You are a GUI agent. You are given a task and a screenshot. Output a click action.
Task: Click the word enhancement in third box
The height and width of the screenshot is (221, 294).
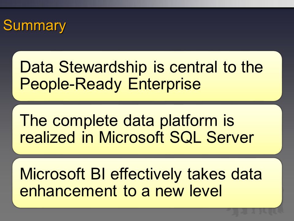pos(68,191)
